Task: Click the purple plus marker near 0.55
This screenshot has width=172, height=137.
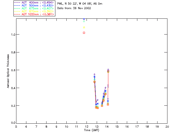Action: [94, 74]
